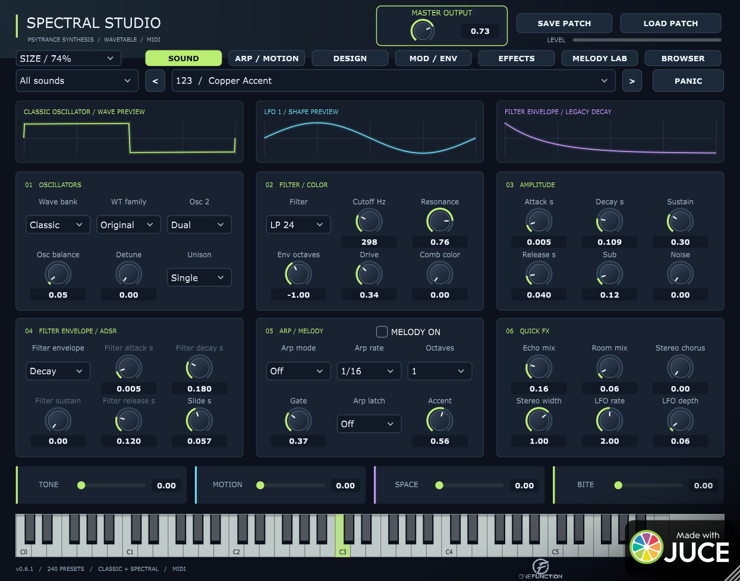Image resolution: width=740 pixels, height=581 pixels.
Task: Switch to the EFFECTS tab
Action: [517, 58]
